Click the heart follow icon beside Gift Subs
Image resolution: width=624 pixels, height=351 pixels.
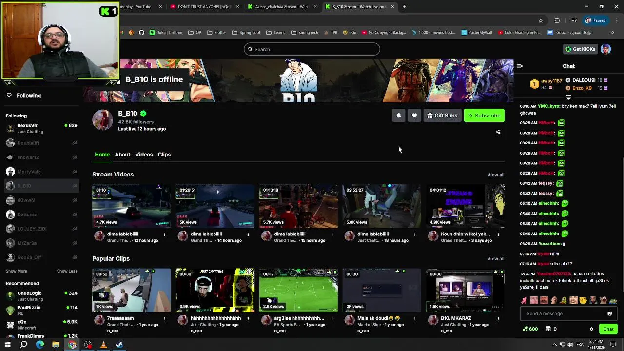414,116
